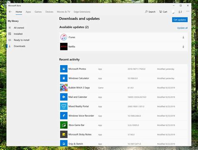Viewport: 198px width, 150px height.
Task: Select Downloads in My library
Action: pos(20,46)
